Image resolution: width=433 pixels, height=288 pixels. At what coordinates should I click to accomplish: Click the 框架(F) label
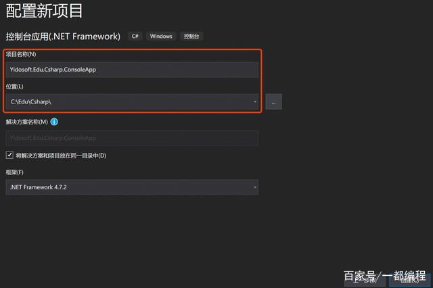(x=15, y=172)
